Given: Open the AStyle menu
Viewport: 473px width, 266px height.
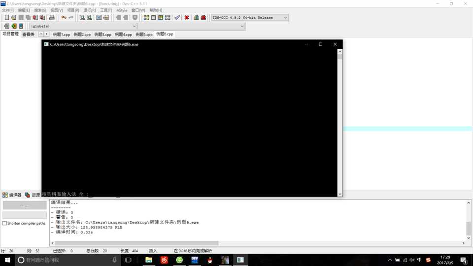Looking at the screenshot, I should [122, 10].
